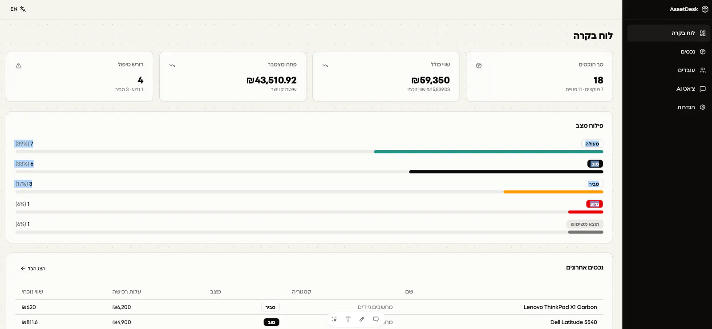Click the orange סביר progress bar
This screenshot has width=712, height=329.
click(553, 192)
